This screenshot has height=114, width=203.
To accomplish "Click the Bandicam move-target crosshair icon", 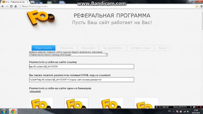I will (x=157, y=107).
